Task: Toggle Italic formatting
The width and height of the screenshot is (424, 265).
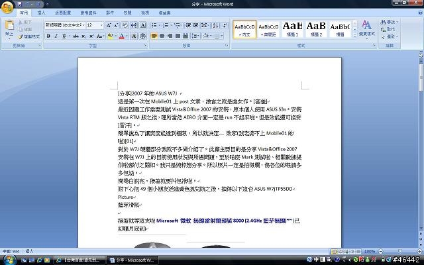Action: click(56, 36)
